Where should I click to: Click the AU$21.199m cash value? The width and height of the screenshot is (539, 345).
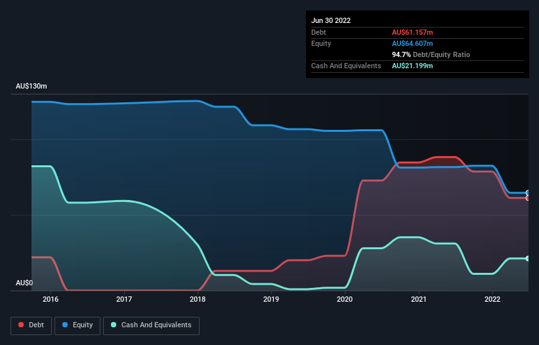pos(412,66)
